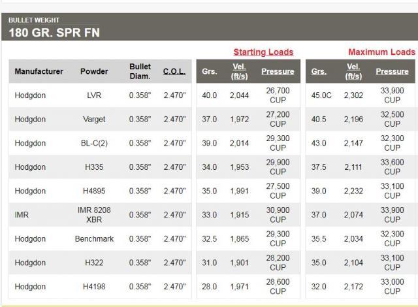Image resolution: width=418 pixels, height=307 pixels.
Task: Click the BL-C(2) powder cell
Action: (94, 143)
